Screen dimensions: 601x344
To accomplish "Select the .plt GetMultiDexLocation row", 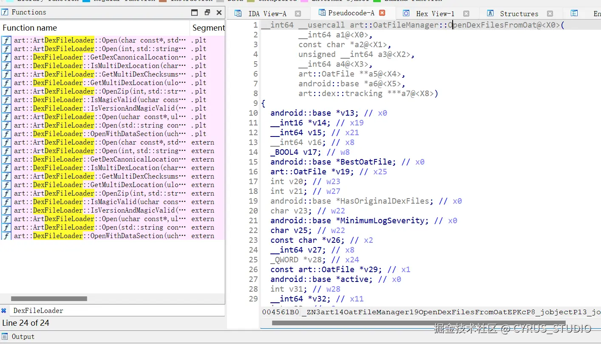I will 113,83.
